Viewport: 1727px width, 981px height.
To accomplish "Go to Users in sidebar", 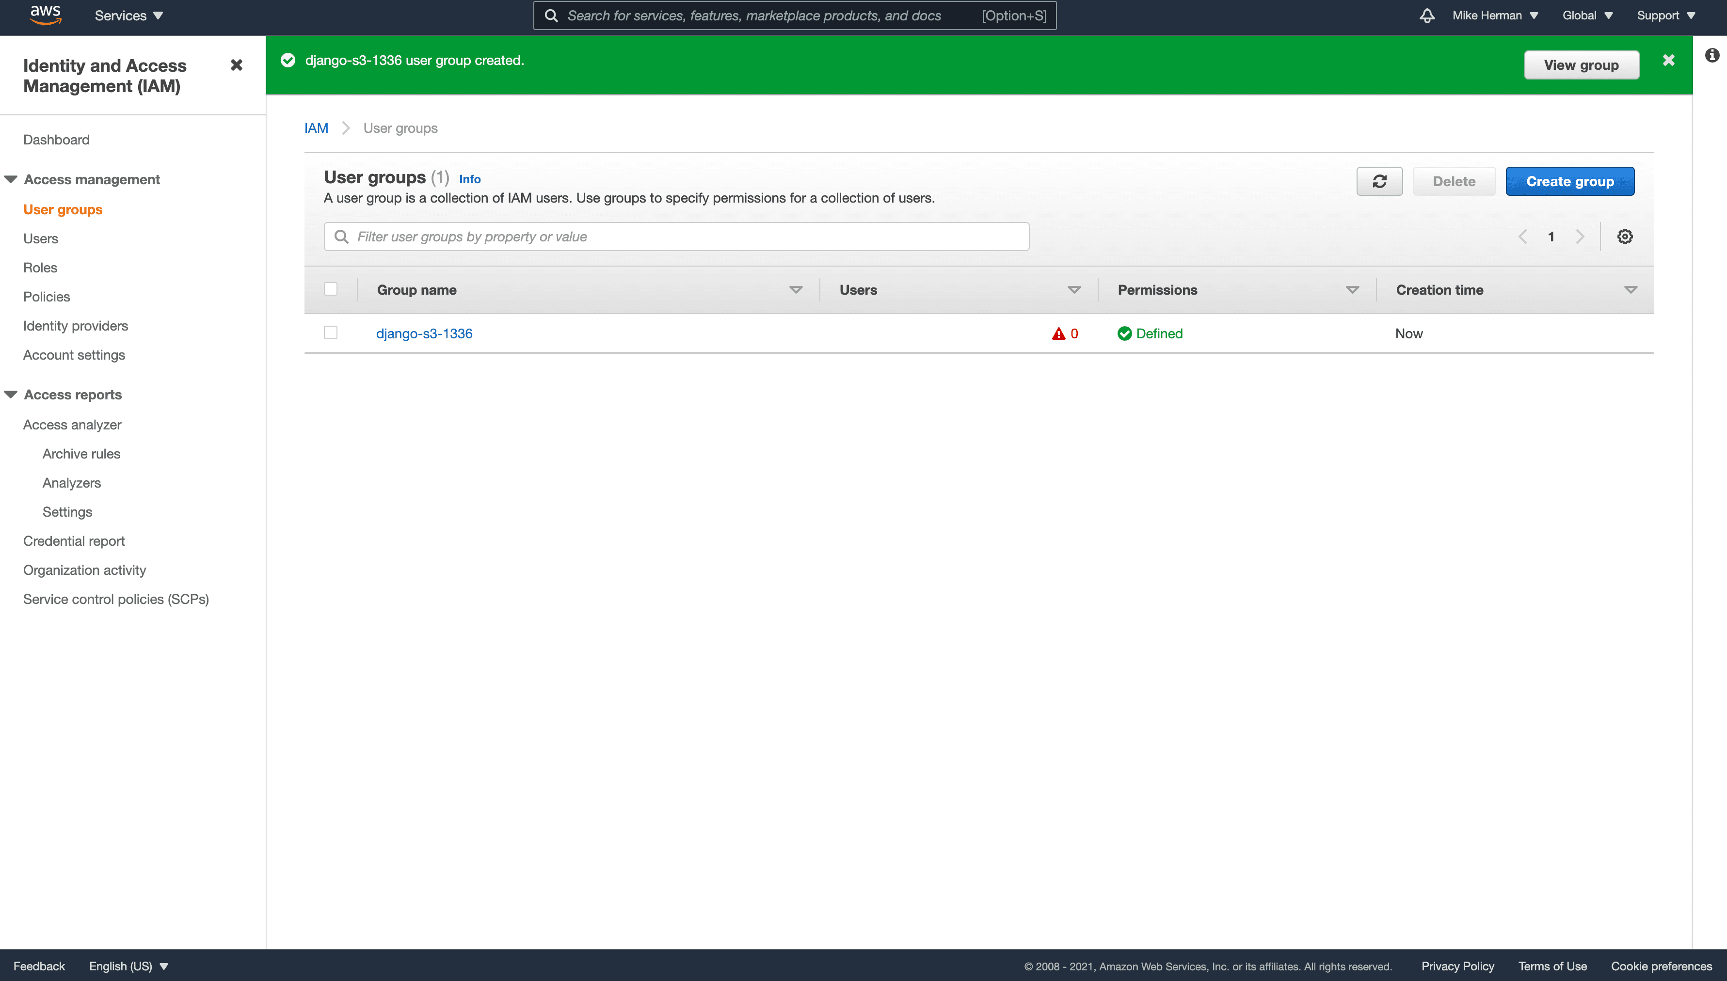I will pos(40,238).
